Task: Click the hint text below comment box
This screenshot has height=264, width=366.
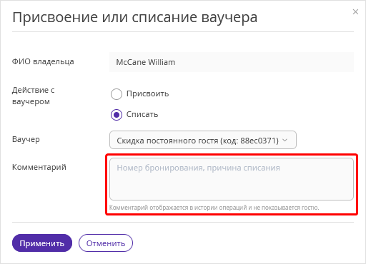Action: [214, 208]
